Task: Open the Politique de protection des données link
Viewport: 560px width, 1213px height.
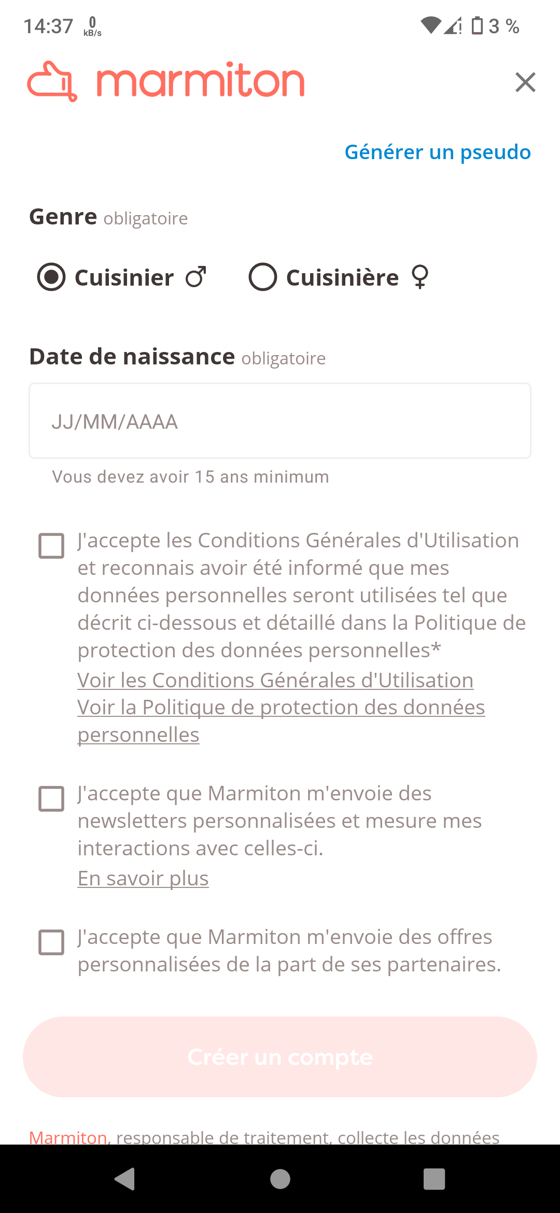Action: point(281,708)
